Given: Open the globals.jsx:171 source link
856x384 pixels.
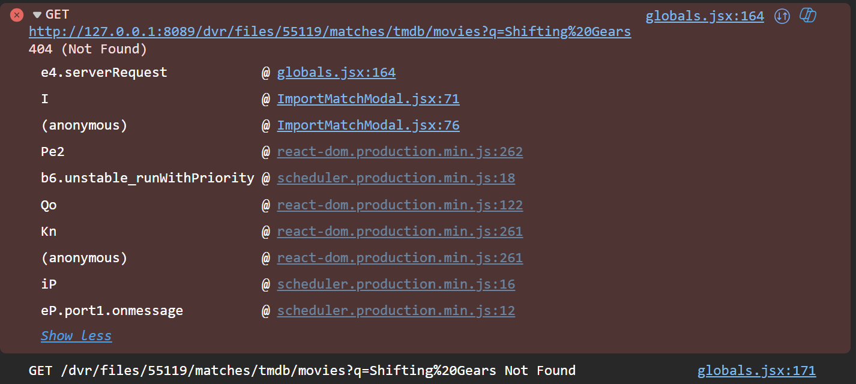Looking at the screenshot, I should tap(756, 371).
